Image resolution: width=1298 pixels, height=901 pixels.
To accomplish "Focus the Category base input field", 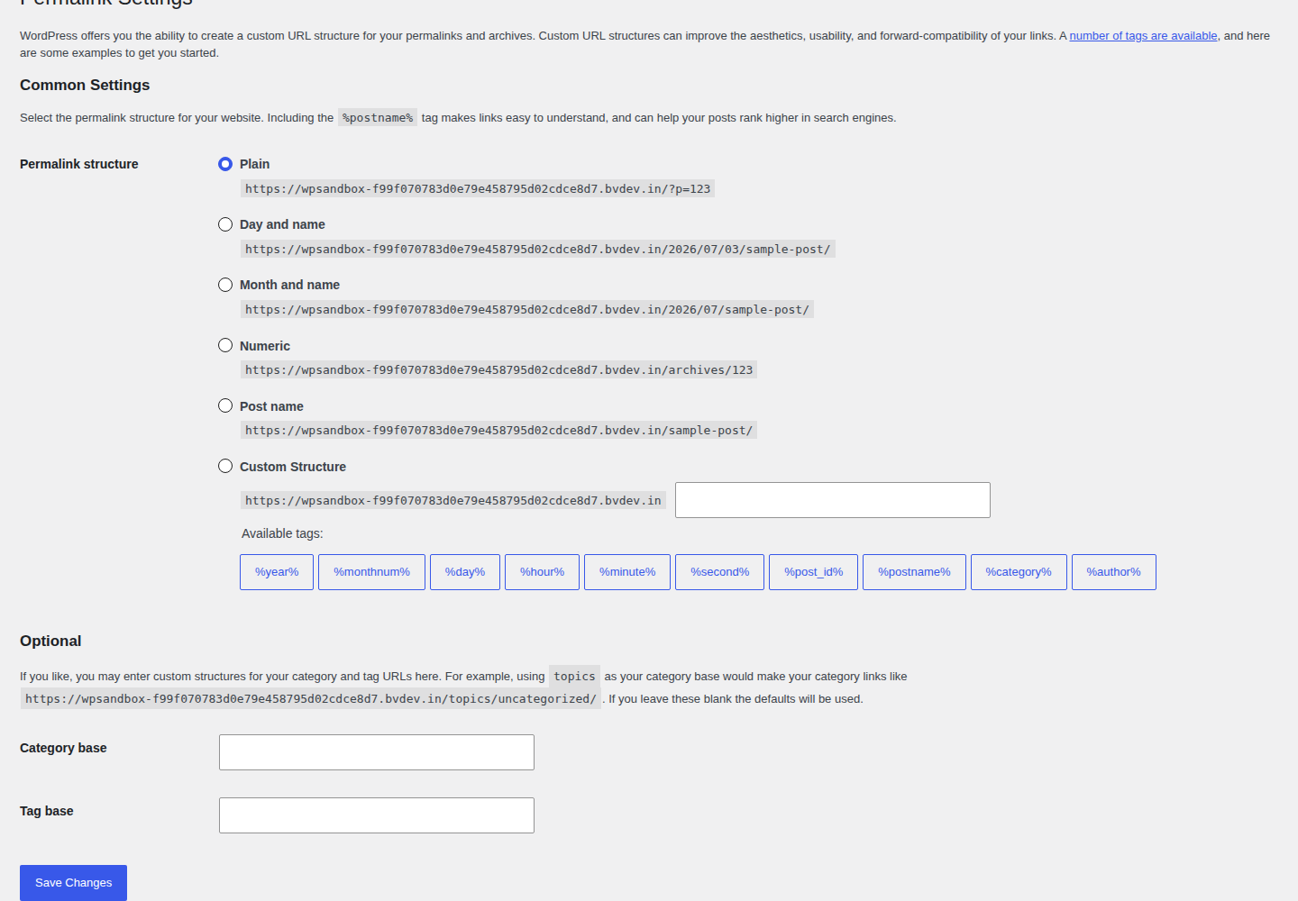I will tap(377, 752).
